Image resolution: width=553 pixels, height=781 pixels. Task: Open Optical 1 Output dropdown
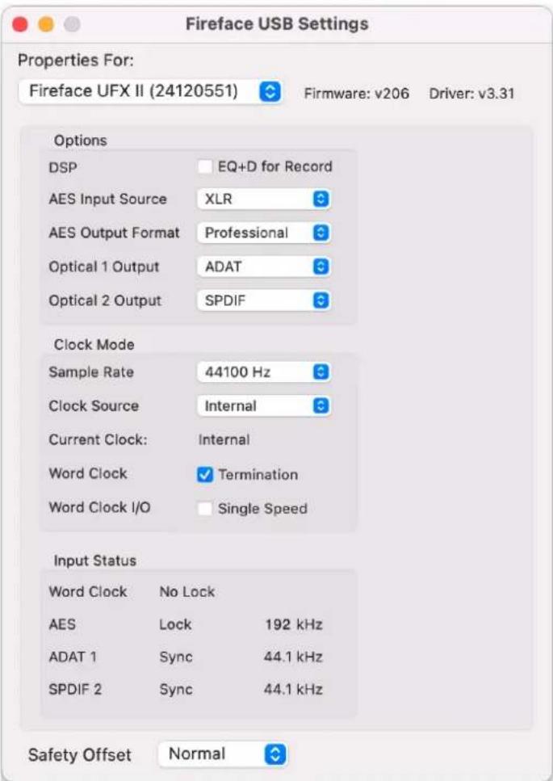264,267
